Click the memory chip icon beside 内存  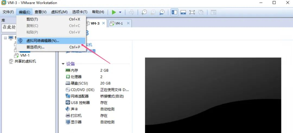click(x=68, y=70)
